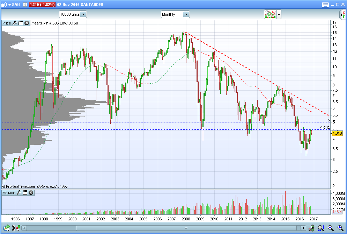
Task: Click the Volume panel label
Action: pyautogui.click(x=9, y=193)
